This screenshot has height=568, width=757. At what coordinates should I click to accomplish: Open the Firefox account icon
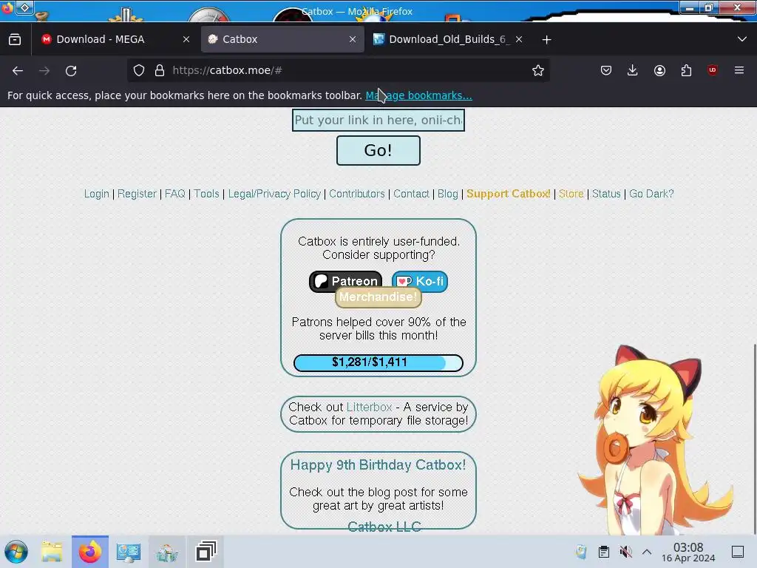pyautogui.click(x=659, y=70)
